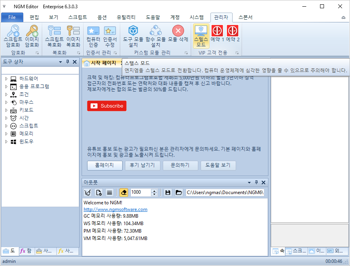Open the 편집 ribbon tab
Screen dimensions: 350x266
(x=34, y=17)
